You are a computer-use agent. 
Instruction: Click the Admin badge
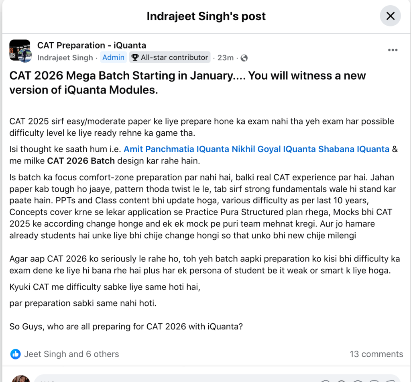click(x=113, y=57)
